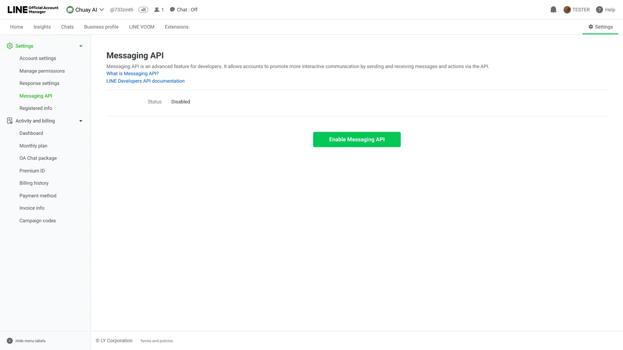
Task: Open Manage permissions in the sidebar
Action: tap(42, 71)
